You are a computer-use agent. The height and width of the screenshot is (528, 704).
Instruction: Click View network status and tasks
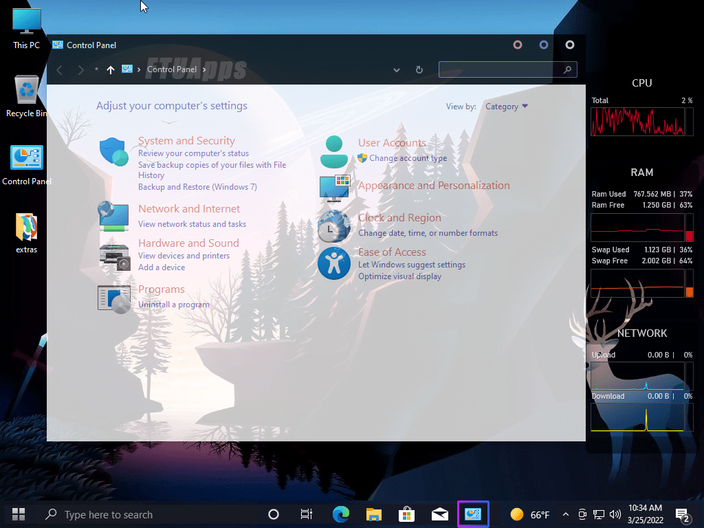coord(192,224)
